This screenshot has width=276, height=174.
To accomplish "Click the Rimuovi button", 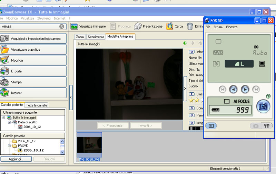I will (x=49, y=159).
